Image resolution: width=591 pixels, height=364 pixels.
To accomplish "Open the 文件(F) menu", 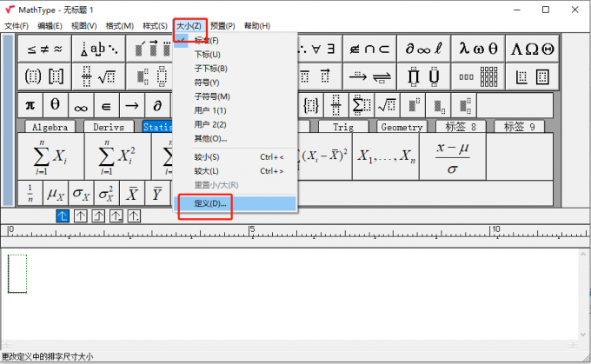I will (x=17, y=26).
